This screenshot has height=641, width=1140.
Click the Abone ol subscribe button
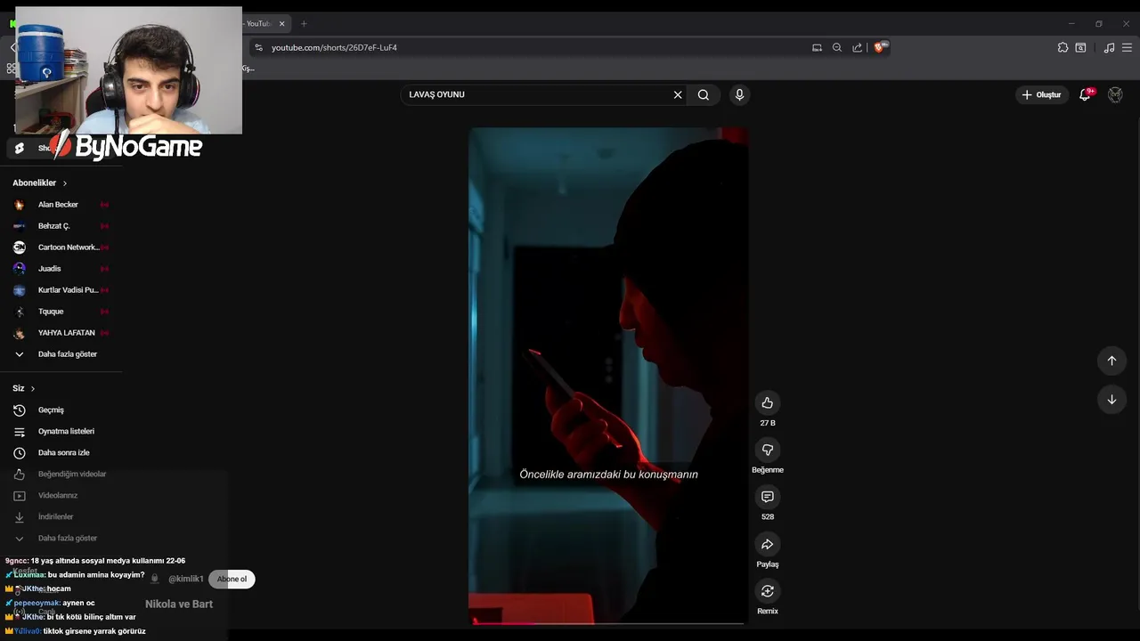pos(232,580)
